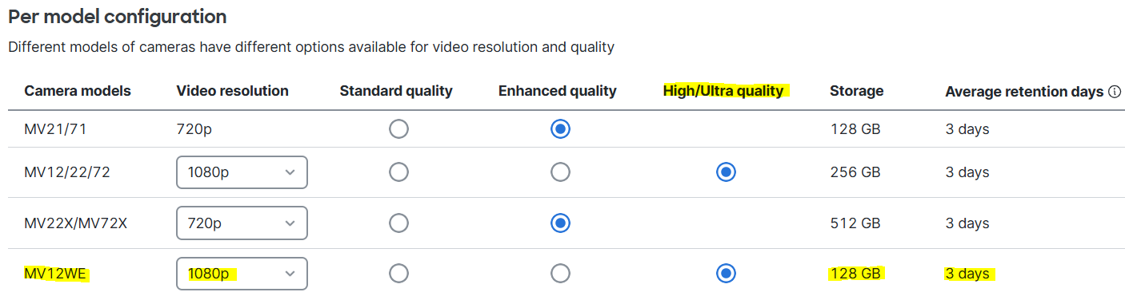Image resolution: width=1125 pixels, height=296 pixels.
Task: Click the Video resolution column header
Action: tap(232, 91)
